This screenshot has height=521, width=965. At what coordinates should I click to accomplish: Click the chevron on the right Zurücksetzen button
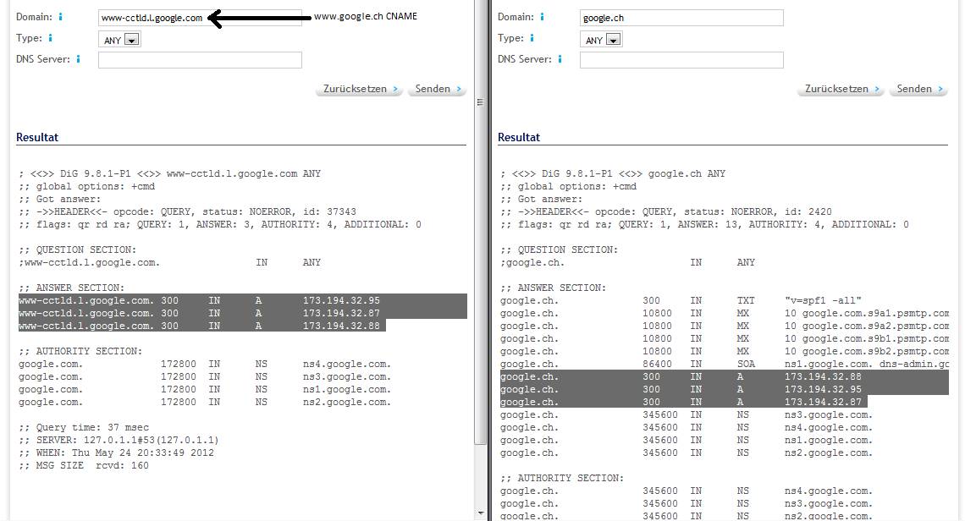(878, 88)
